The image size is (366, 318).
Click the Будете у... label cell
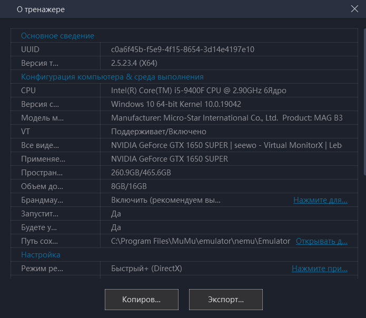[55, 227]
